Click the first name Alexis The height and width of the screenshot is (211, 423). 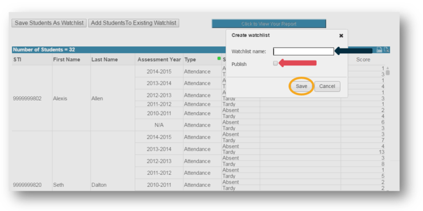pos(60,98)
